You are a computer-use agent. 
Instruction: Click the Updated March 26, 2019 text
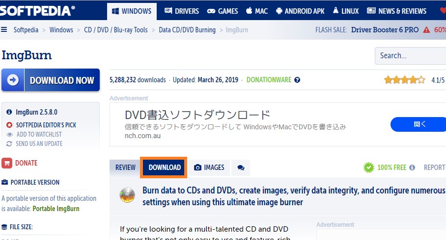pos(205,80)
